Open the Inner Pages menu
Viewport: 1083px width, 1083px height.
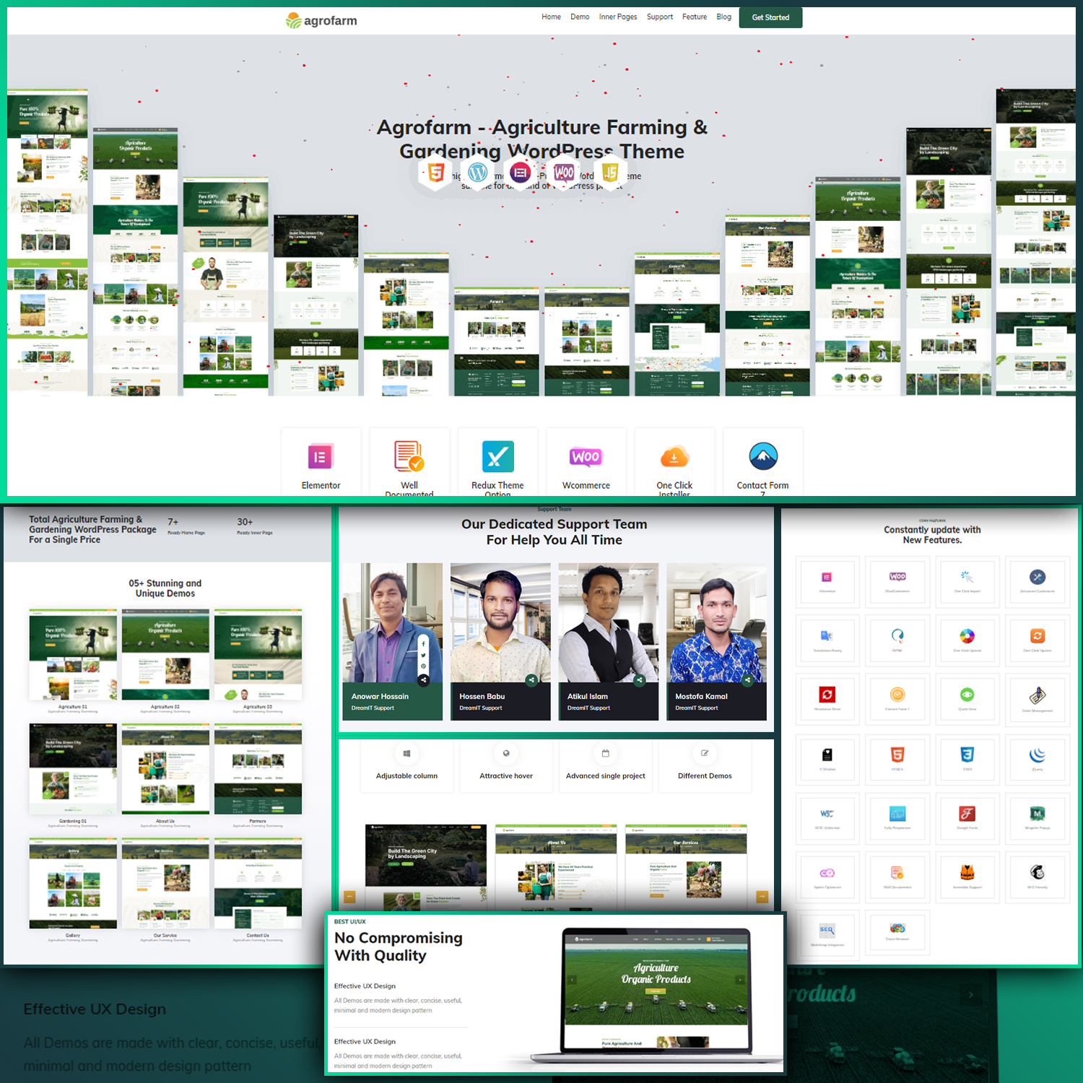click(618, 17)
